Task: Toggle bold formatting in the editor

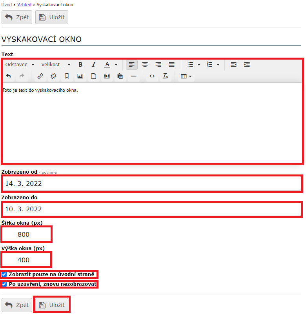Action: pyautogui.click(x=80, y=65)
